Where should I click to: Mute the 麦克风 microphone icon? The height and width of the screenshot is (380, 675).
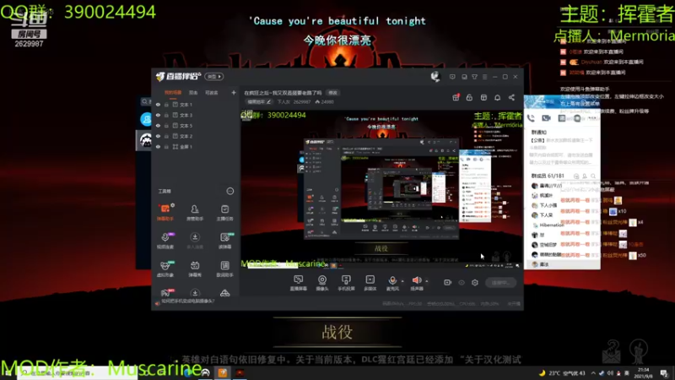(x=392, y=280)
